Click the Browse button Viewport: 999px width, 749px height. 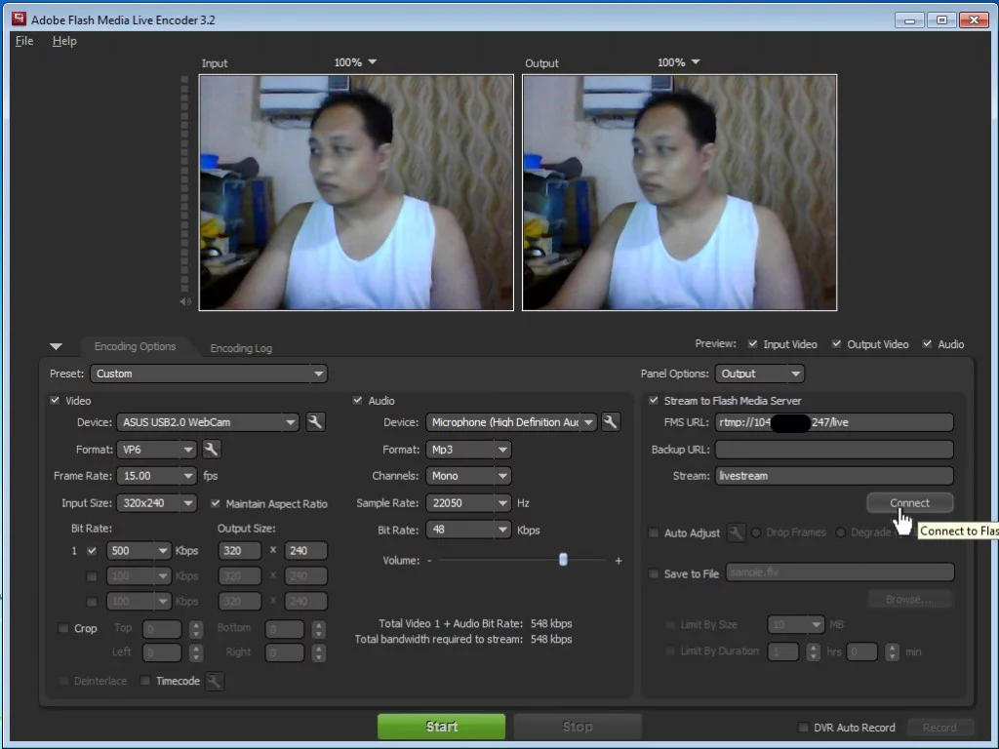coord(910,600)
